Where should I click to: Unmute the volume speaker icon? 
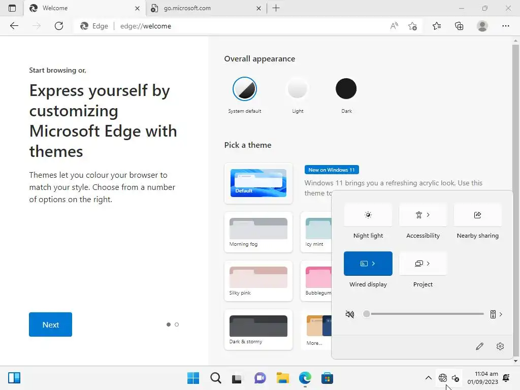(x=350, y=314)
